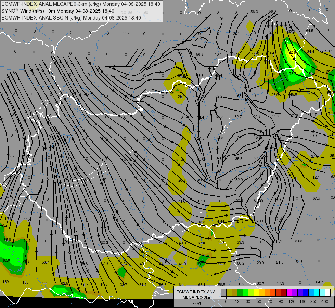Click the map value 3.63
The height and width of the screenshot is (308, 335).
pyautogui.click(x=299, y=241)
